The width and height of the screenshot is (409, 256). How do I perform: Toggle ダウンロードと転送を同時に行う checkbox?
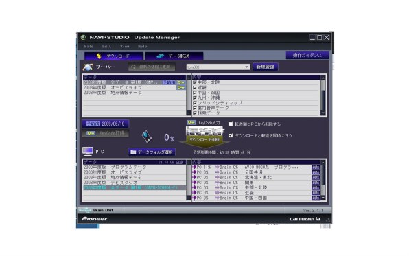(231, 135)
